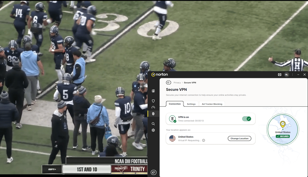Open the Performance speedometer icon in sidebar
This screenshot has height=177, width=308.
153,107
